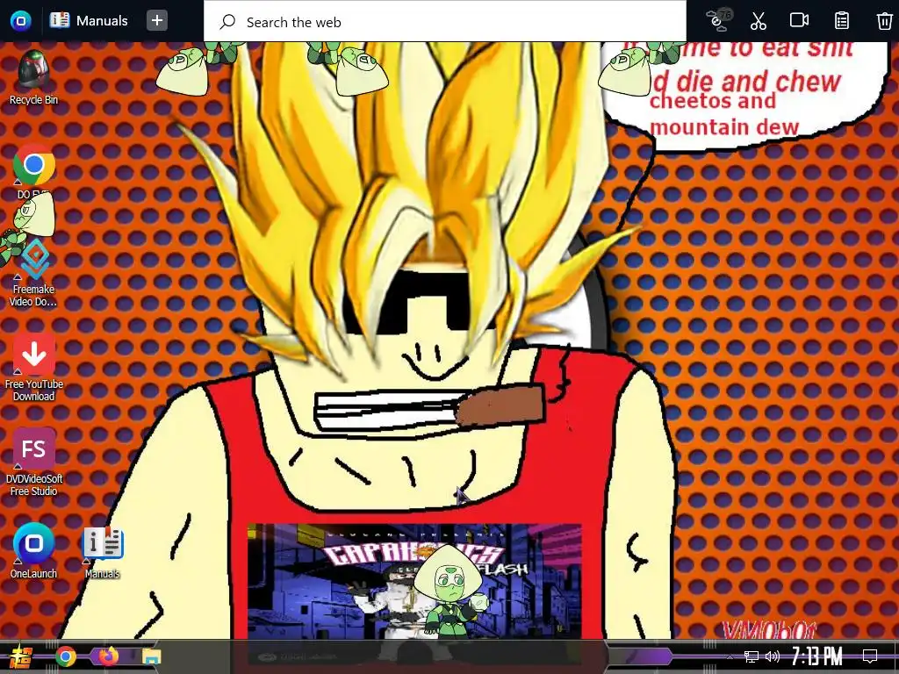Launch Firefox from the taskbar
This screenshot has width=899, height=674.
pos(108,656)
